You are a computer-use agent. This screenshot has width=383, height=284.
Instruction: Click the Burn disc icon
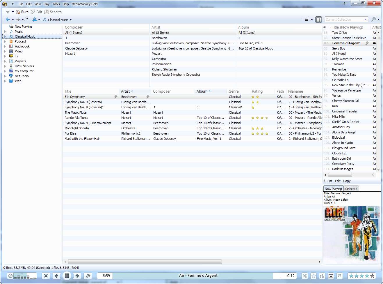coord(18,12)
